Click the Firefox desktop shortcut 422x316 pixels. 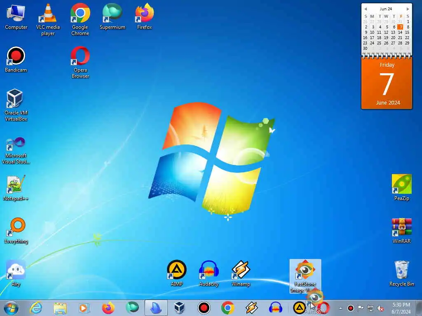tap(144, 16)
